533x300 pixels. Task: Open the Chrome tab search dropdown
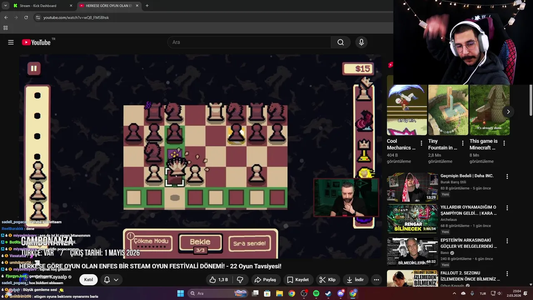tap(5, 6)
